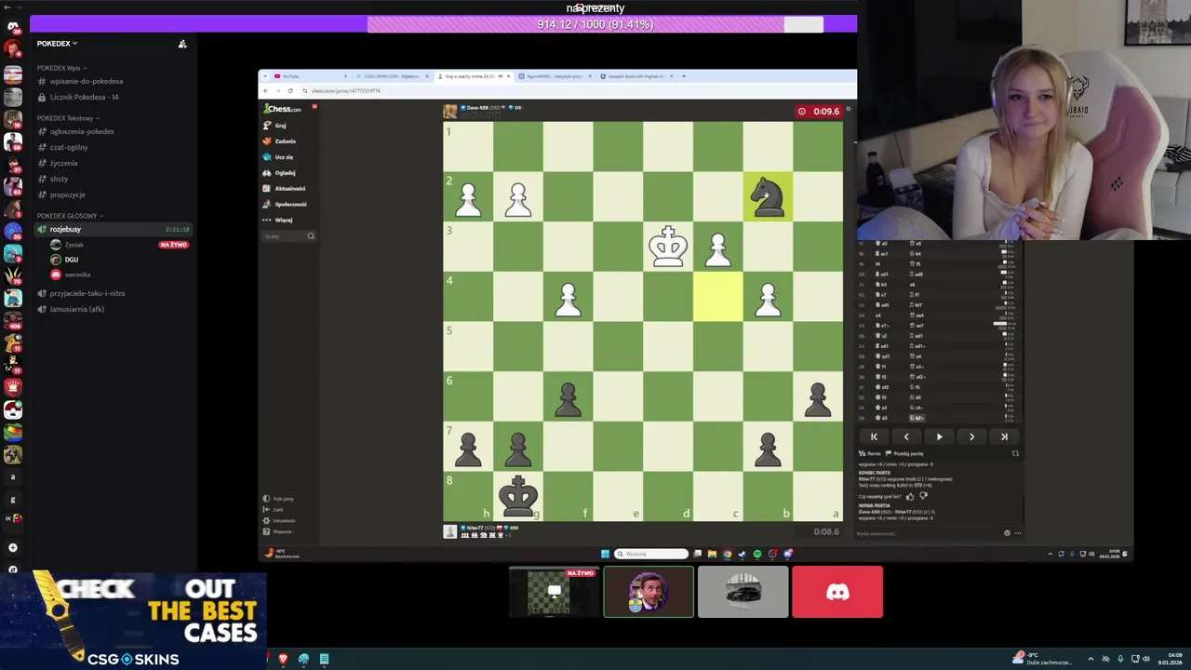This screenshot has height=670, width=1191.
Task: Offer a draw with Remis button
Action: pyautogui.click(x=870, y=454)
